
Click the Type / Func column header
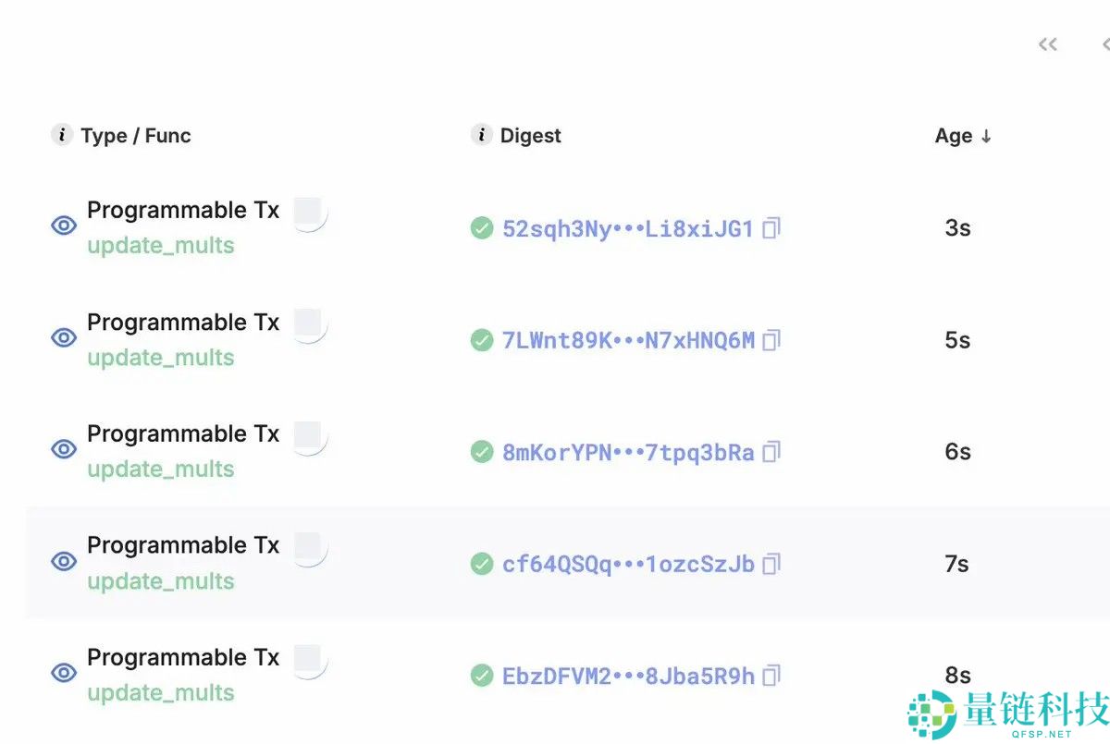(135, 136)
